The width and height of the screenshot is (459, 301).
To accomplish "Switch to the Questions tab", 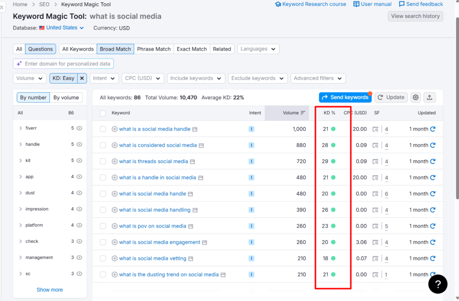I will click(x=40, y=49).
